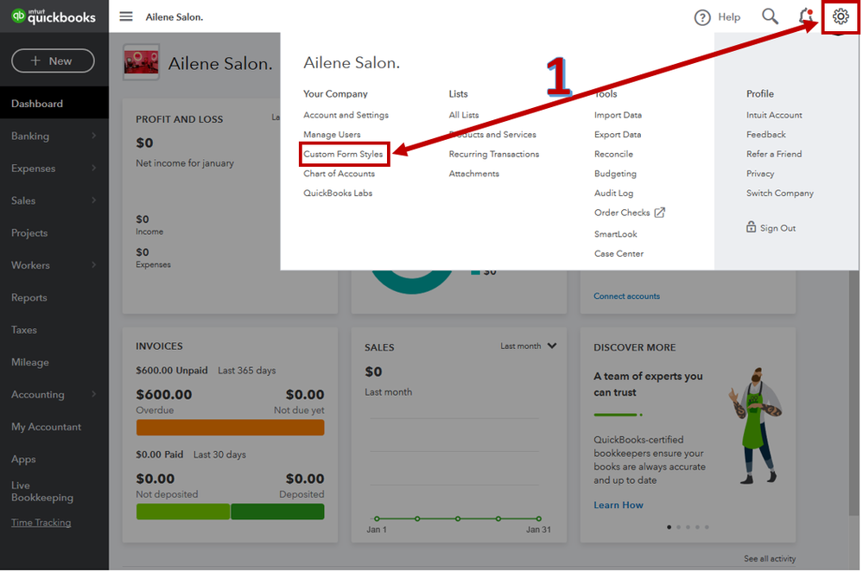863x572 pixels.
Task: Click See all activity link
Action: click(771, 559)
